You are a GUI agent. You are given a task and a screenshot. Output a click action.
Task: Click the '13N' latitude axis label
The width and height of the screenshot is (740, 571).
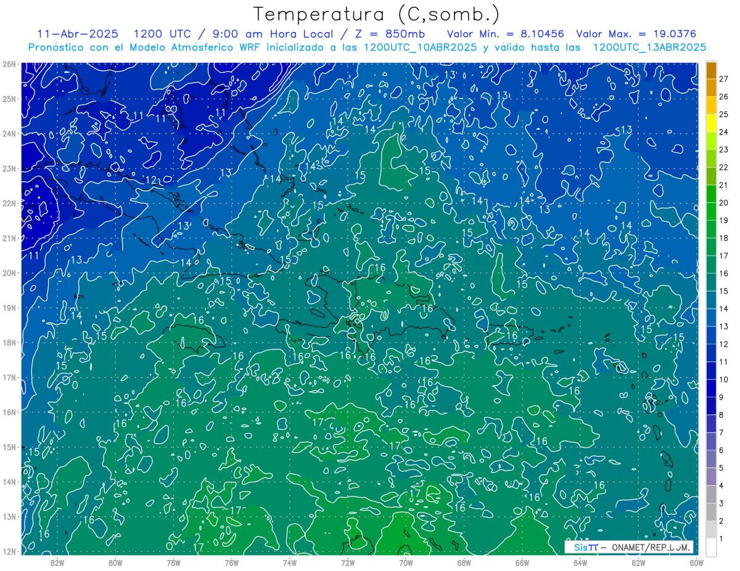click(x=8, y=516)
